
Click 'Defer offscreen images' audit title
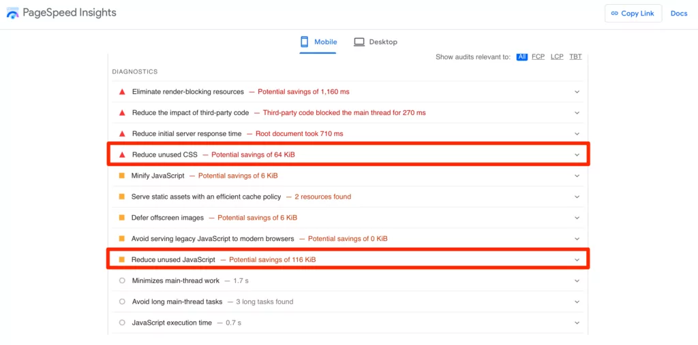pyautogui.click(x=168, y=218)
